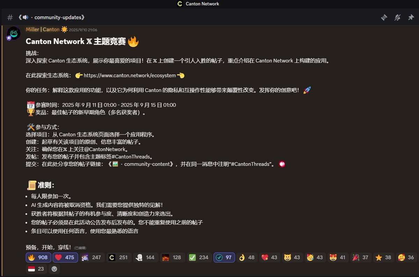Toggle the OK hand reaction 48
The width and height of the screenshot is (419, 277).
pos(247,257)
